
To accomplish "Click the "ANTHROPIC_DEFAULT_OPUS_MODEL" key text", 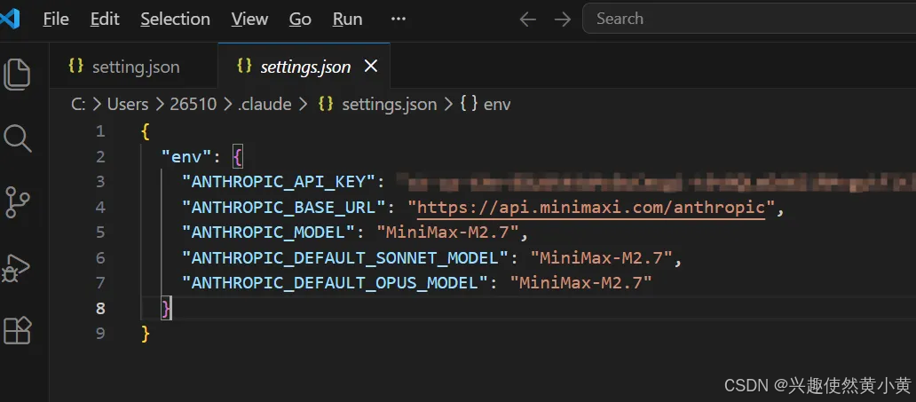I will click(x=335, y=283).
